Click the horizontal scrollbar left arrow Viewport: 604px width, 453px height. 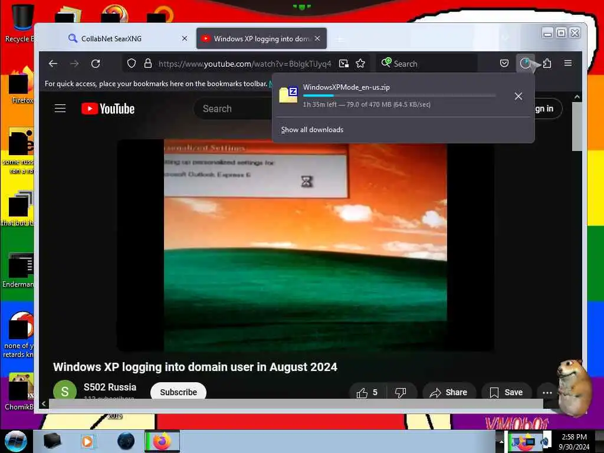pos(44,403)
